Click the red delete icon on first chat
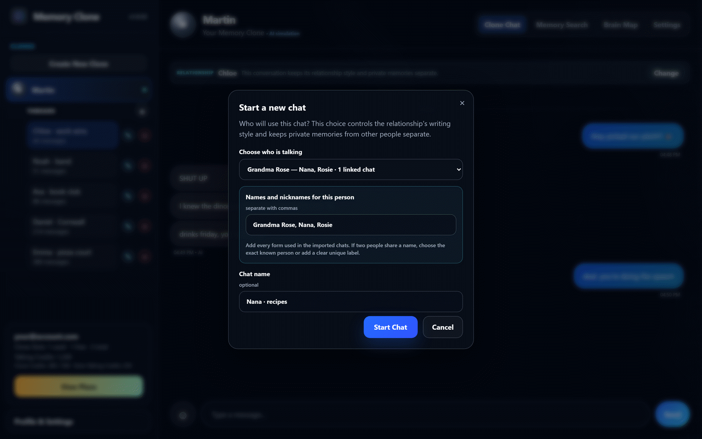Viewport: 702px width, 439px height. 145,136
